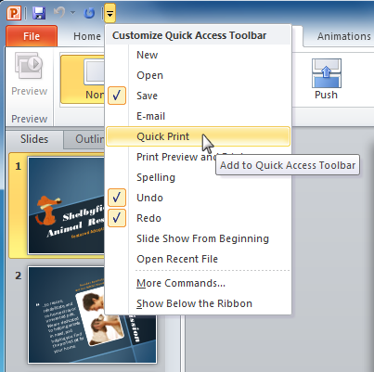Screen dimensions: 374x372
Task: Click the Redo circular arrow icon
Action: pyautogui.click(x=89, y=13)
